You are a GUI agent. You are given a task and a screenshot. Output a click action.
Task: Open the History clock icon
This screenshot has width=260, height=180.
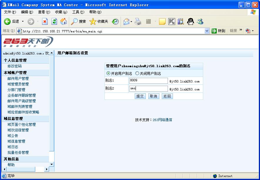[115, 22]
